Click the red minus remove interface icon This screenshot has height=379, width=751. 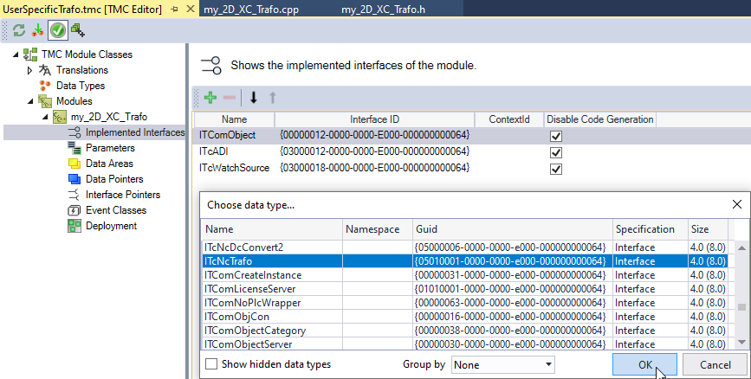(x=230, y=98)
